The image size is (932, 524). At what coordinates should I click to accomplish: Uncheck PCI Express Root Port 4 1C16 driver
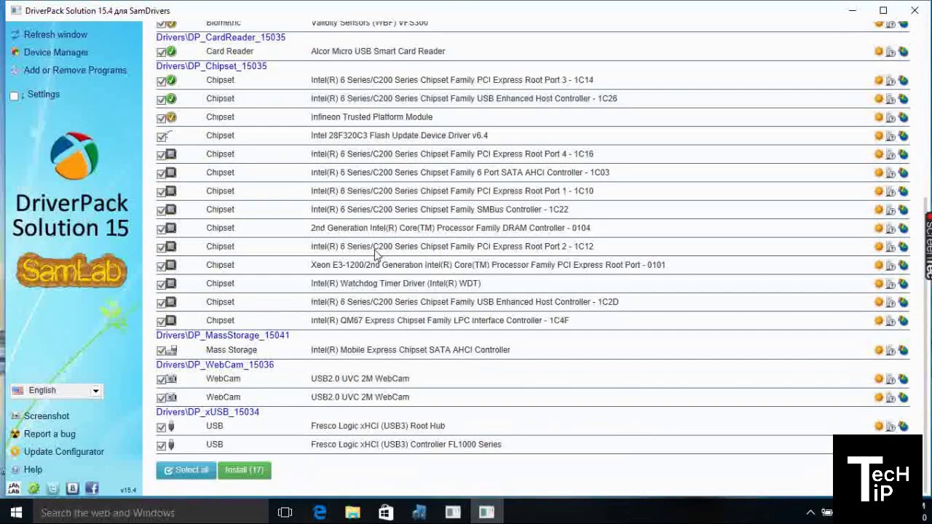tap(161, 154)
